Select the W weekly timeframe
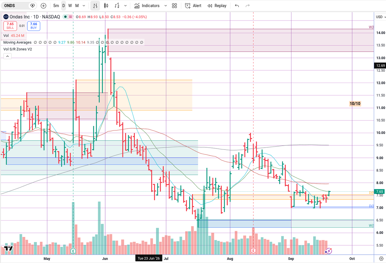Screen dimensions: 386x263 pos(70,5)
